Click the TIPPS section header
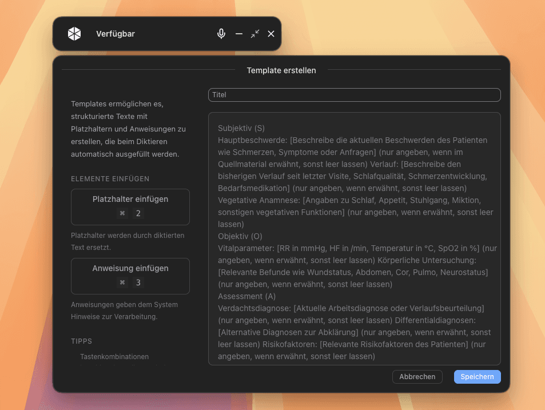545x410 pixels. pos(81,341)
